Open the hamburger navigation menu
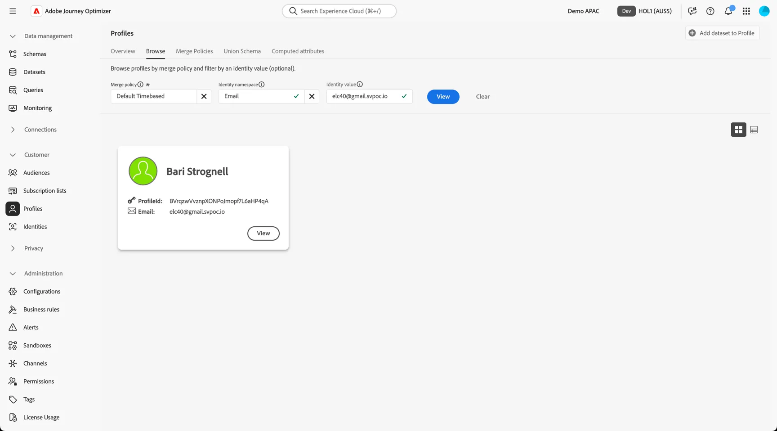This screenshot has height=431, width=777. [x=13, y=11]
